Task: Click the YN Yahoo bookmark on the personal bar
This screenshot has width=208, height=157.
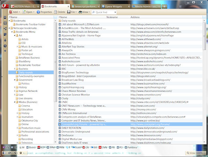Action: 6,147
